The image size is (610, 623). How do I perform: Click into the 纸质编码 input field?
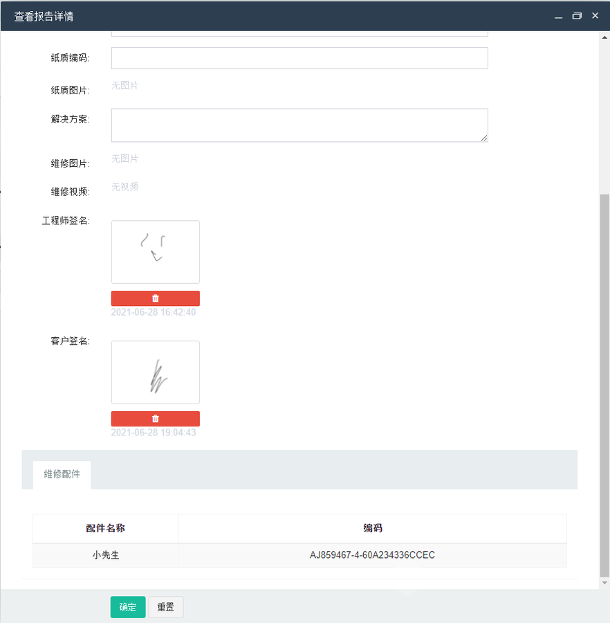[x=299, y=58]
